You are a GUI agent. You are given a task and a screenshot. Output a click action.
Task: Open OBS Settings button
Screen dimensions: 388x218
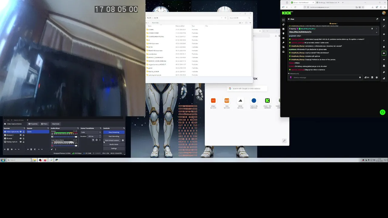point(114,148)
